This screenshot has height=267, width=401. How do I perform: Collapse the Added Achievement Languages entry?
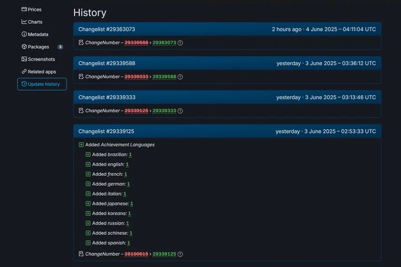[81, 145]
